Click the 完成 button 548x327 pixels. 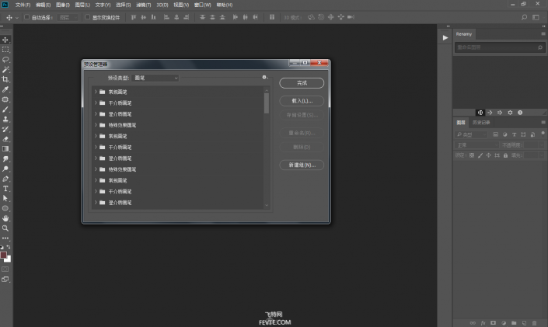tap(302, 83)
